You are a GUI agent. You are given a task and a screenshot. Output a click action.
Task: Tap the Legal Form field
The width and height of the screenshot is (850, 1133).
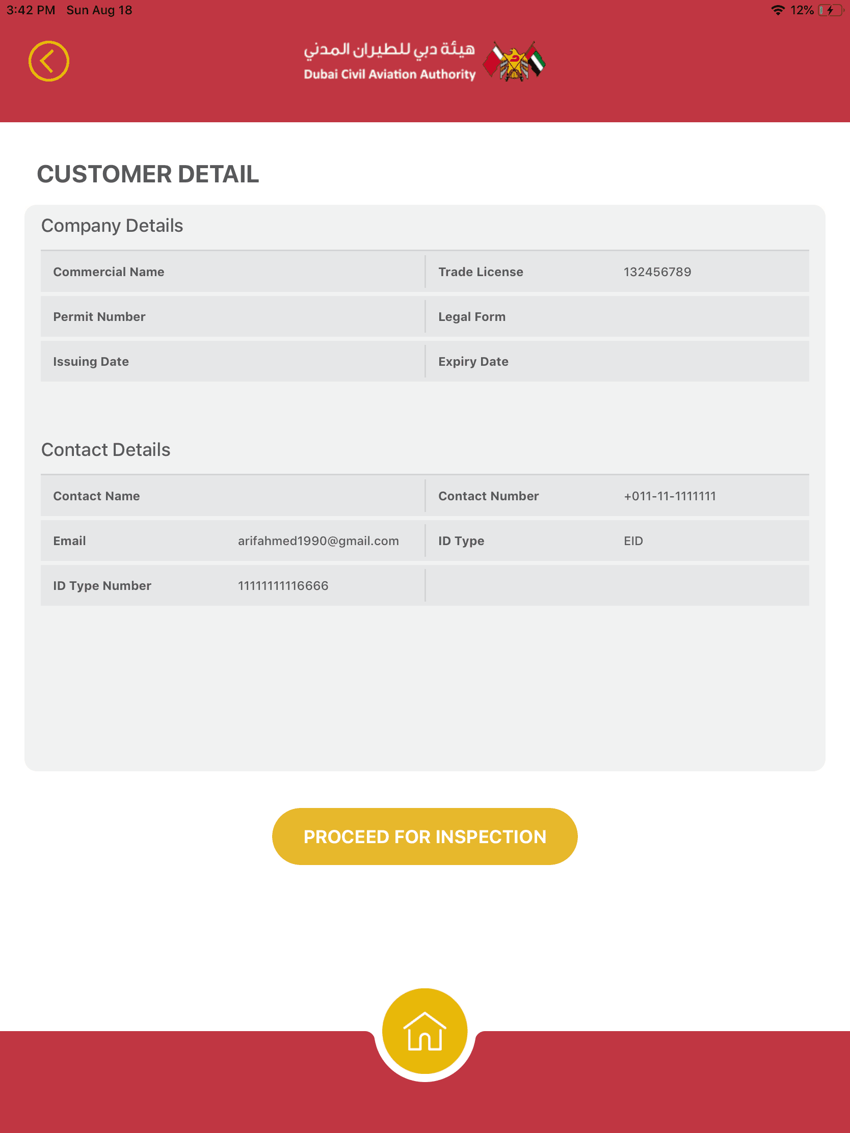tap(617, 316)
